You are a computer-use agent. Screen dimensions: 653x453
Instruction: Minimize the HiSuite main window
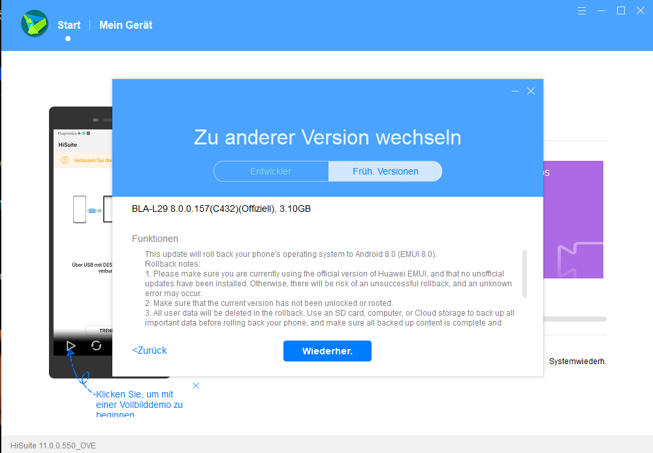(x=601, y=11)
